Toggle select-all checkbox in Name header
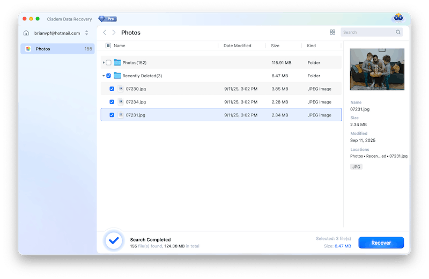429x279 pixels. [x=108, y=46]
